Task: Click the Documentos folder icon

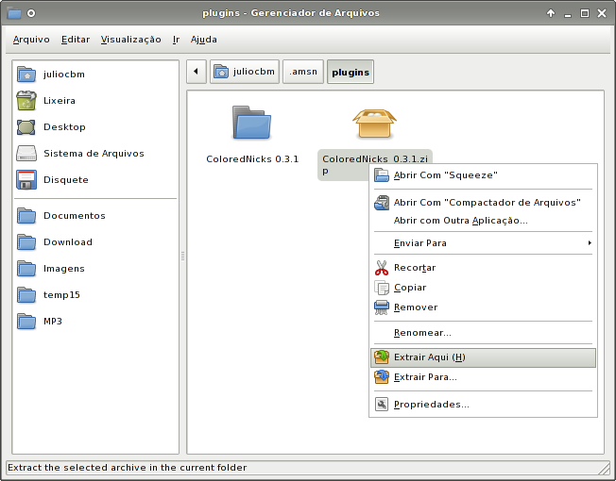Action: click(x=26, y=216)
